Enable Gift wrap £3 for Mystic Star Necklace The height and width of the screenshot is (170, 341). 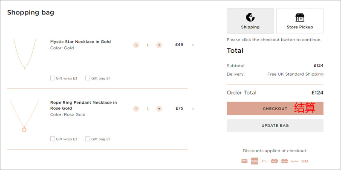point(52,78)
